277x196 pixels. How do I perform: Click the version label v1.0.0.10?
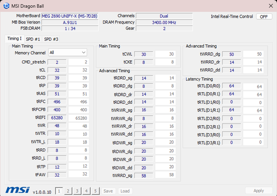(x=42, y=192)
